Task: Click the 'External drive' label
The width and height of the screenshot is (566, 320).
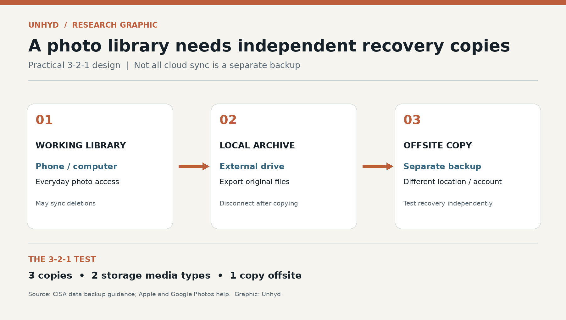Action: [x=252, y=166]
